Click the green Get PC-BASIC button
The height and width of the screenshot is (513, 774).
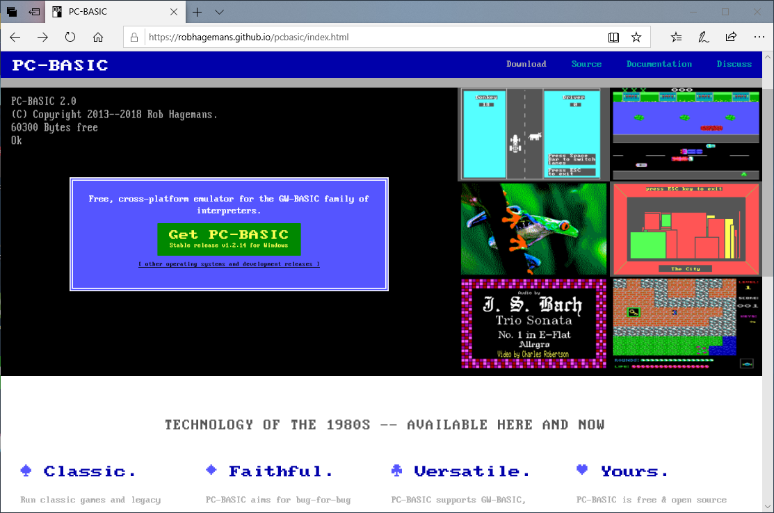click(229, 238)
